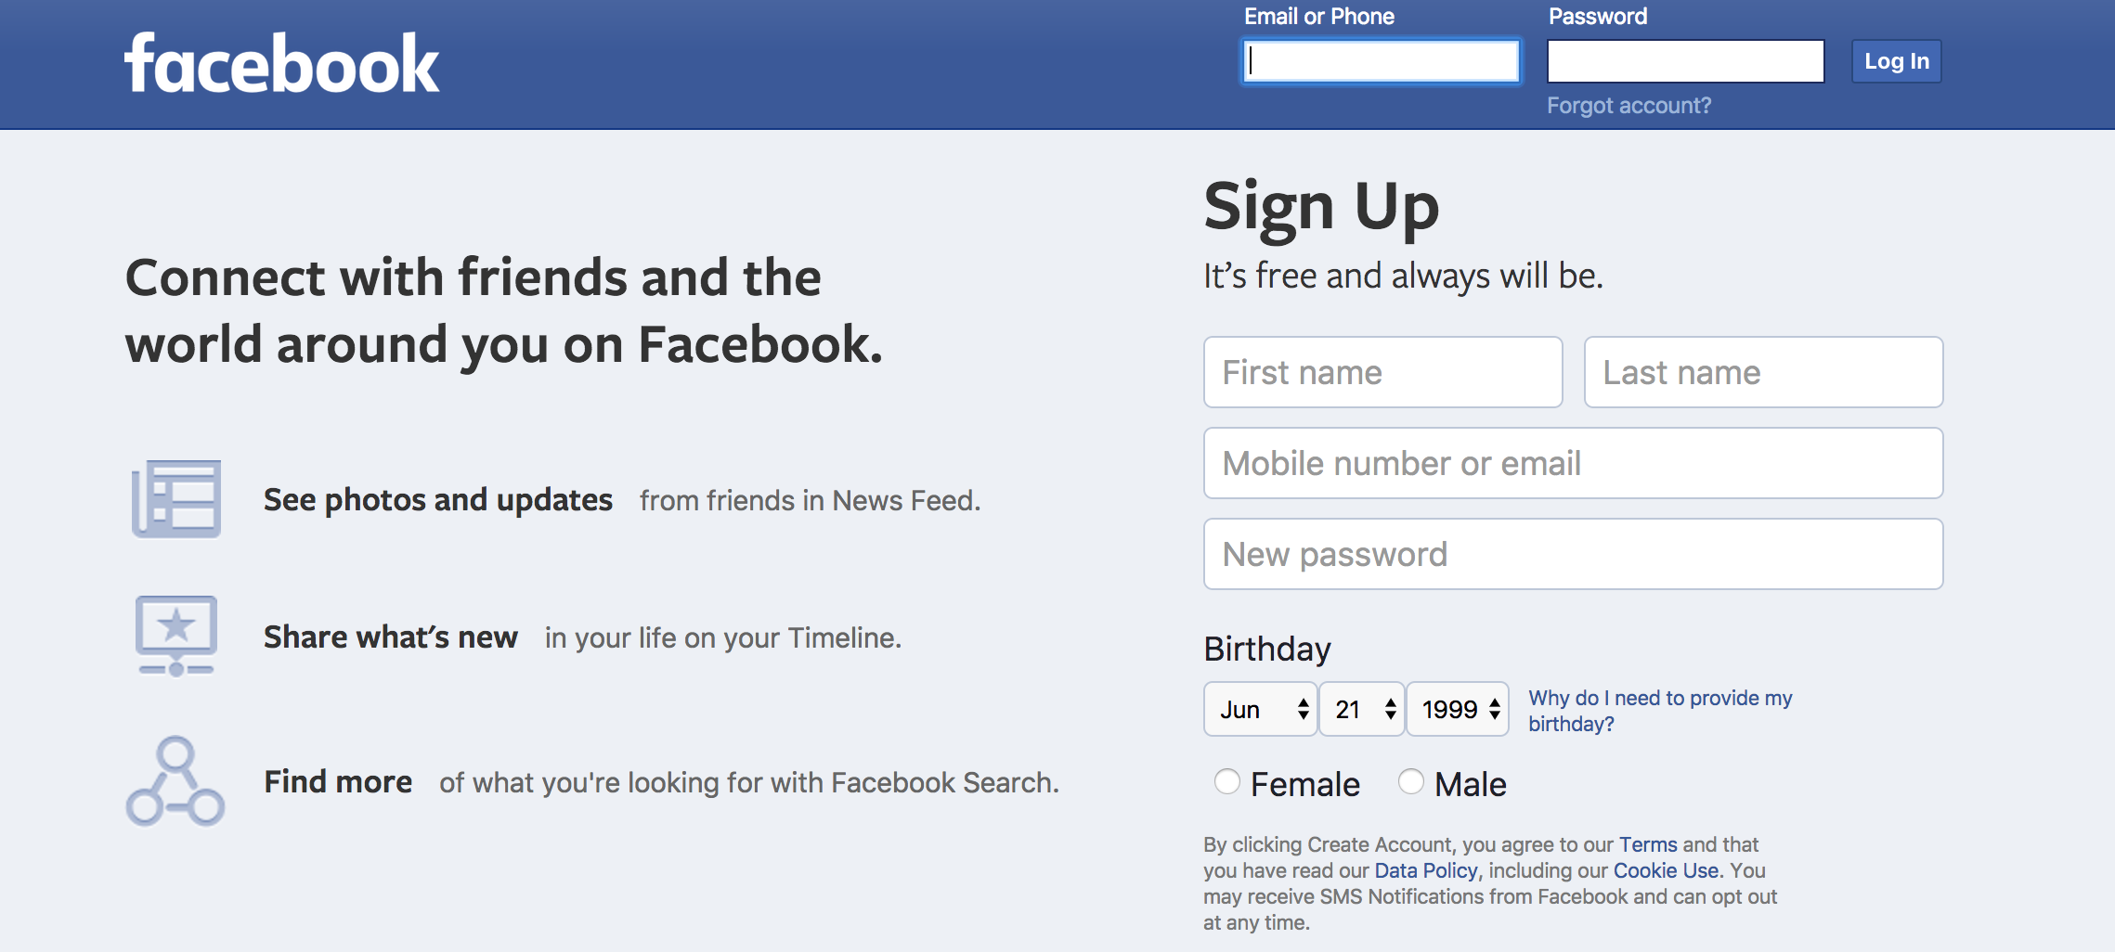This screenshot has height=952, width=2115.
Task: Click the Facebook logo
Action: 281,64
